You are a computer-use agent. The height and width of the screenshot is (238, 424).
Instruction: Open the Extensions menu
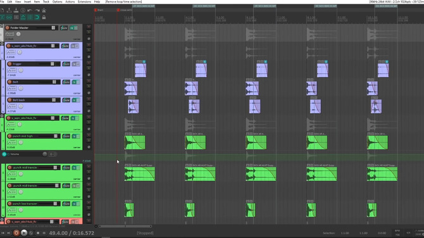pyautogui.click(x=84, y=2)
